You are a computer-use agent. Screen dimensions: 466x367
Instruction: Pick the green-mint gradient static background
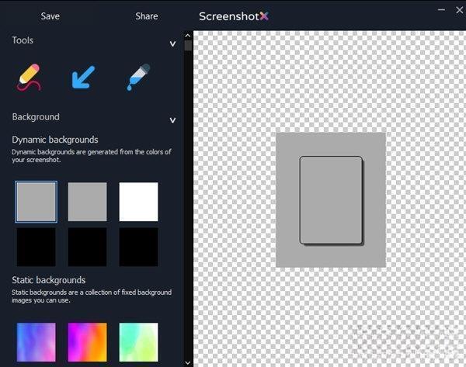tap(138, 341)
